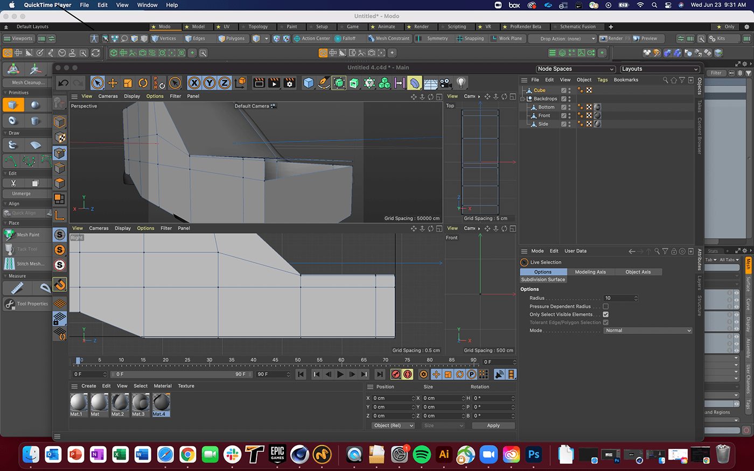The image size is (754, 471).
Task: Click the Apply button in coordinates panel
Action: click(493, 425)
